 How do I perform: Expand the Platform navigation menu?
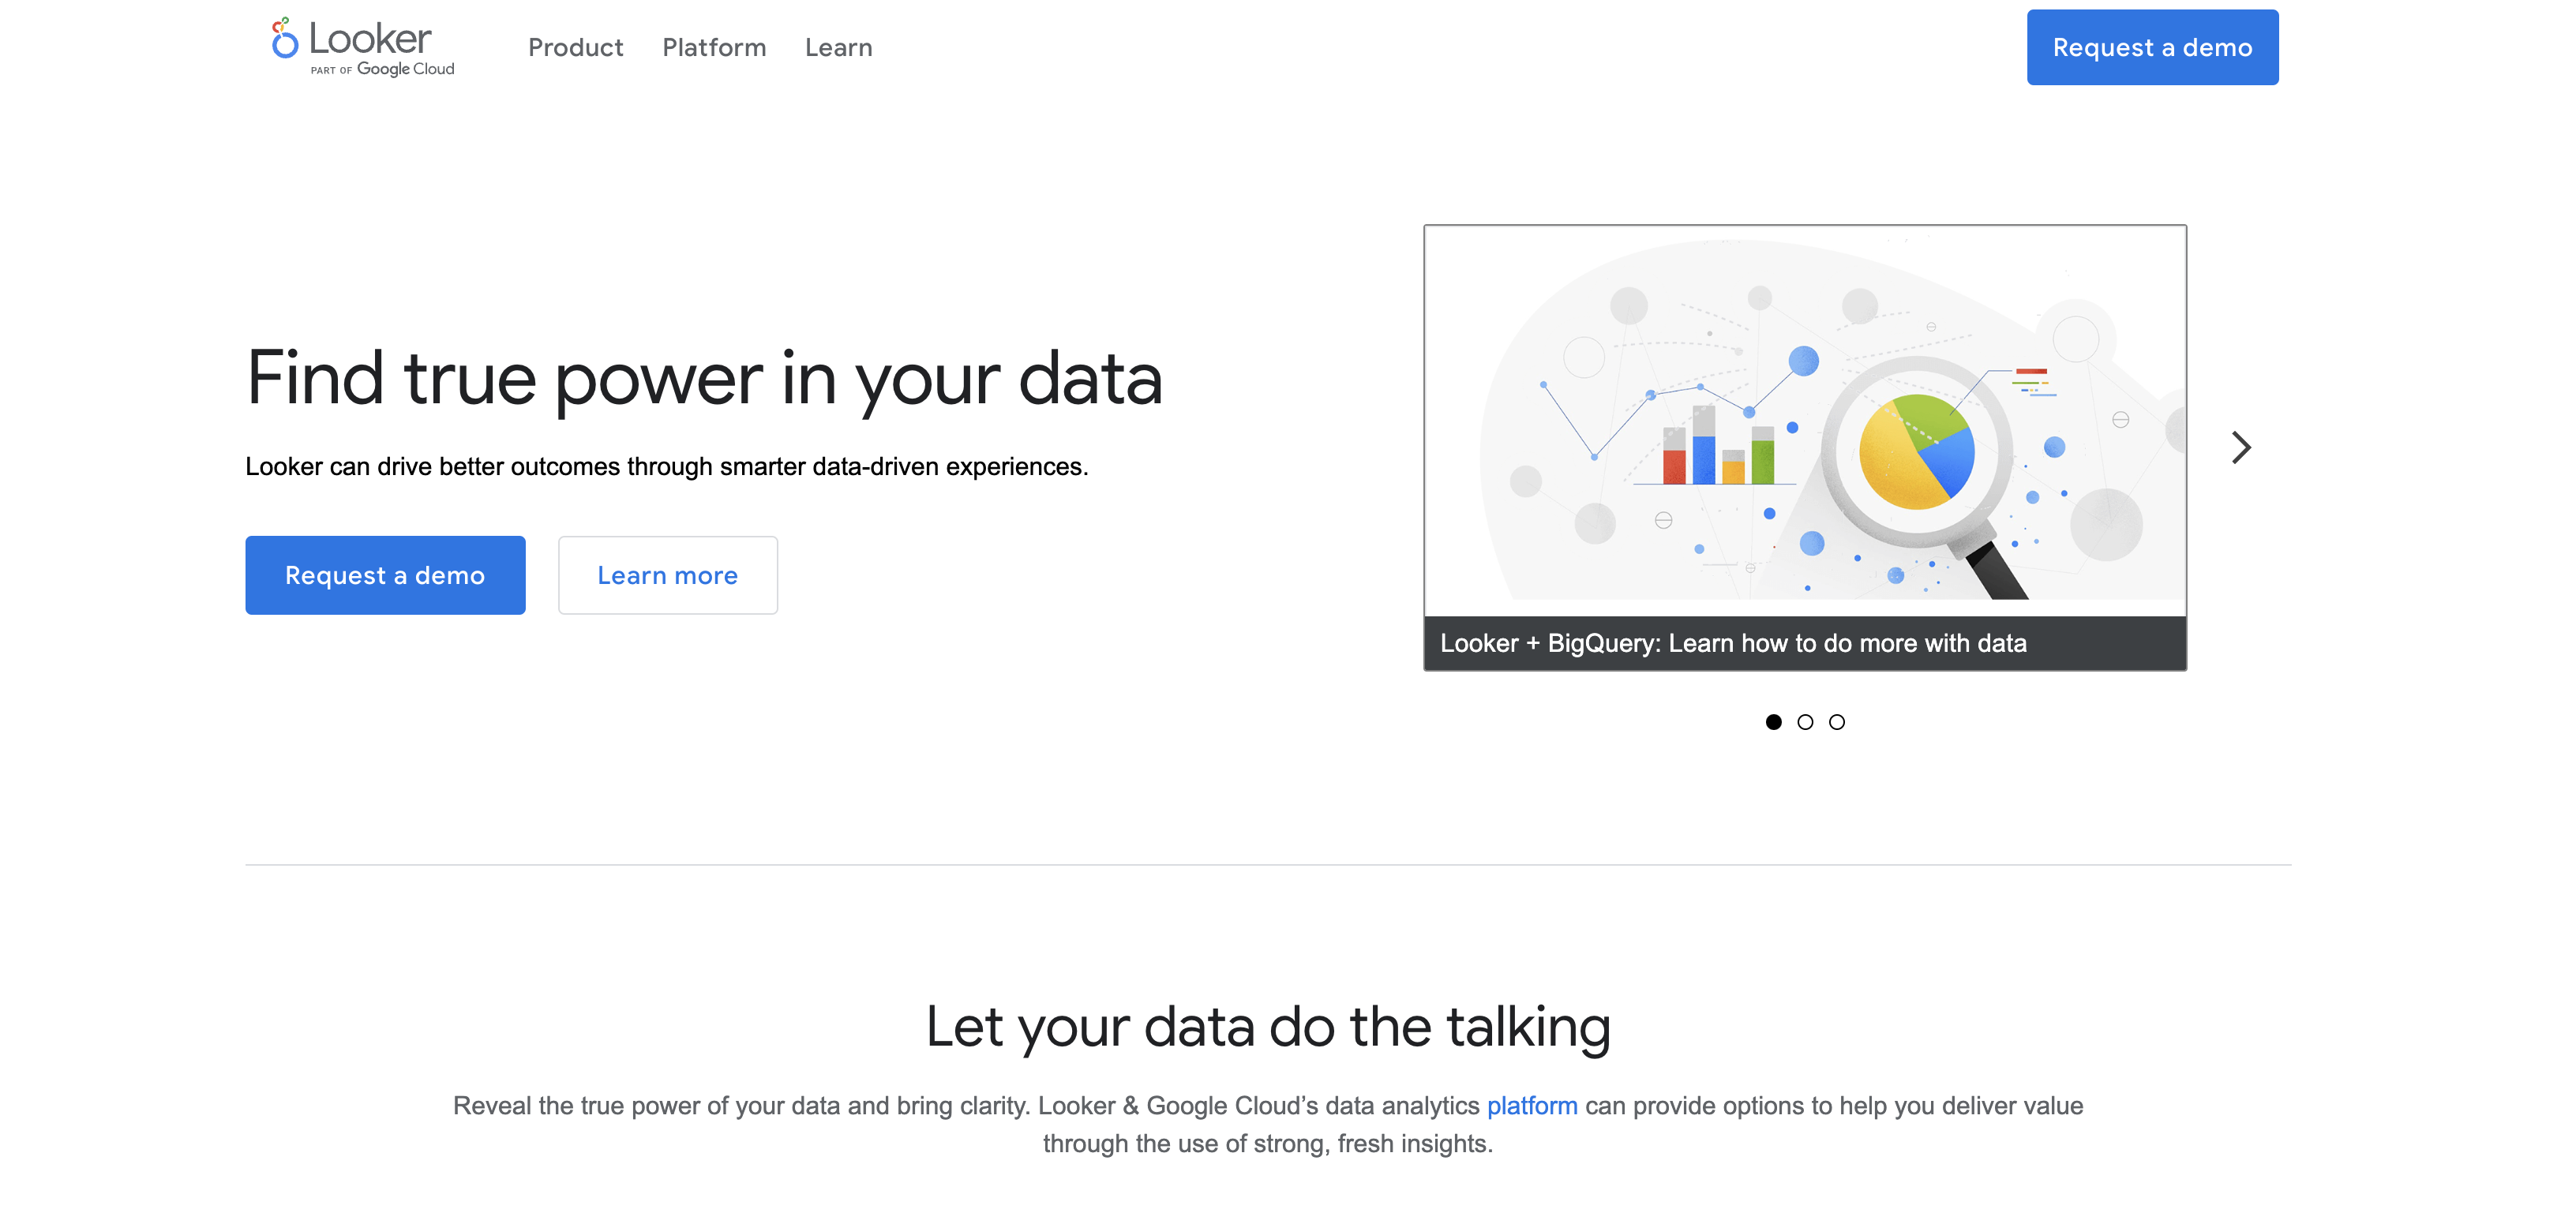tap(714, 47)
